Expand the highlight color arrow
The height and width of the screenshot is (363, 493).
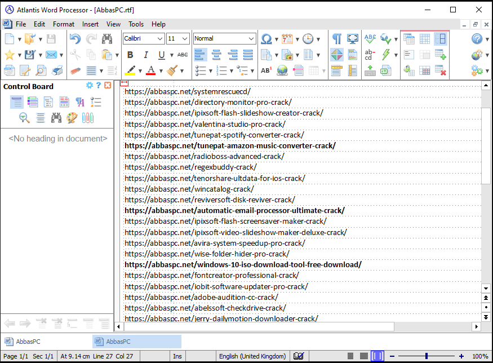pyautogui.click(x=140, y=71)
